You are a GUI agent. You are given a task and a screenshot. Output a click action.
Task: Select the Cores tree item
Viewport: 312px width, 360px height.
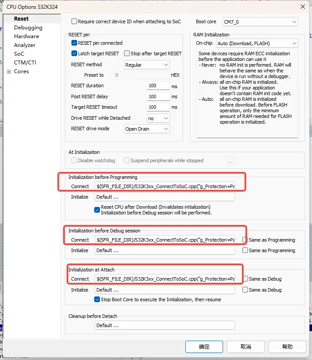[x=21, y=71]
